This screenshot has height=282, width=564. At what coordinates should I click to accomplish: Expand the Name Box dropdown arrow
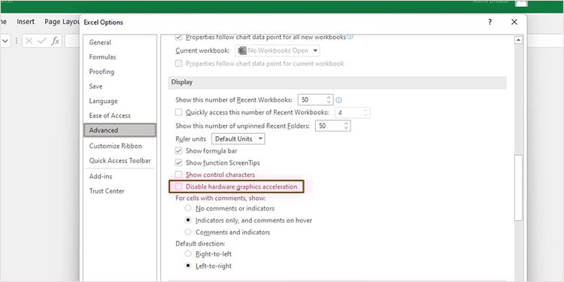pos(5,41)
